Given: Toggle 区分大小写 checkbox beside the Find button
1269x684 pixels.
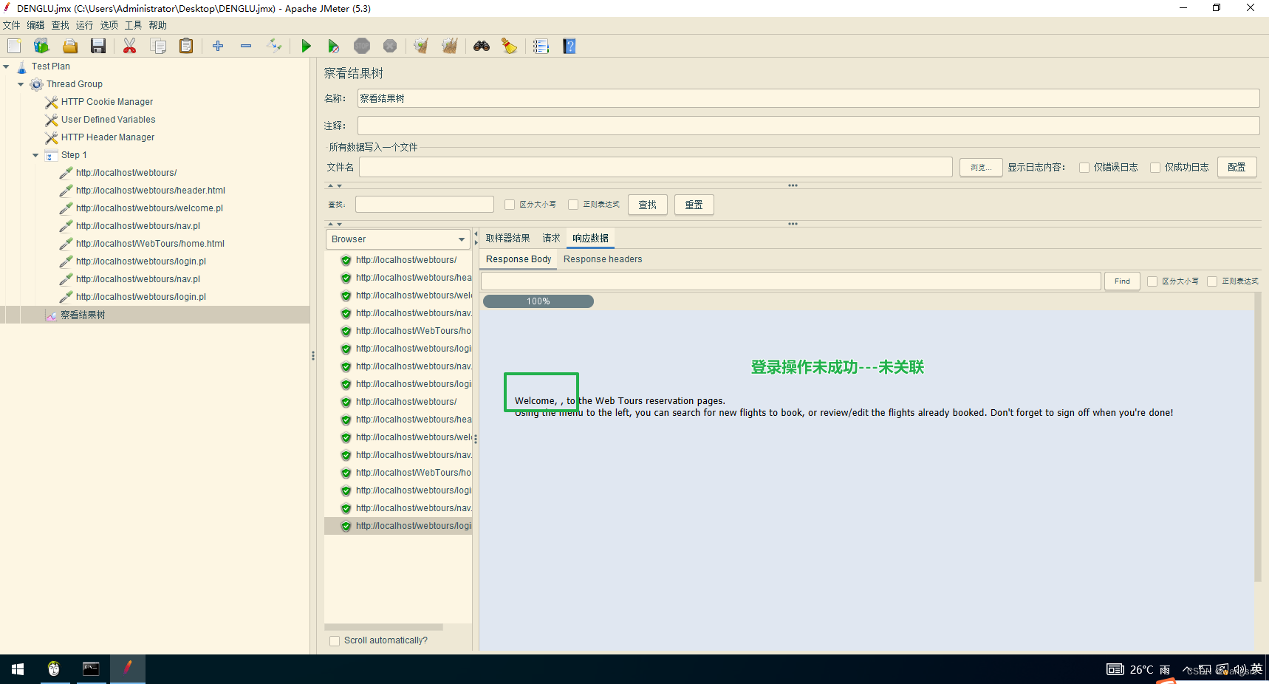Looking at the screenshot, I should click(1152, 281).
